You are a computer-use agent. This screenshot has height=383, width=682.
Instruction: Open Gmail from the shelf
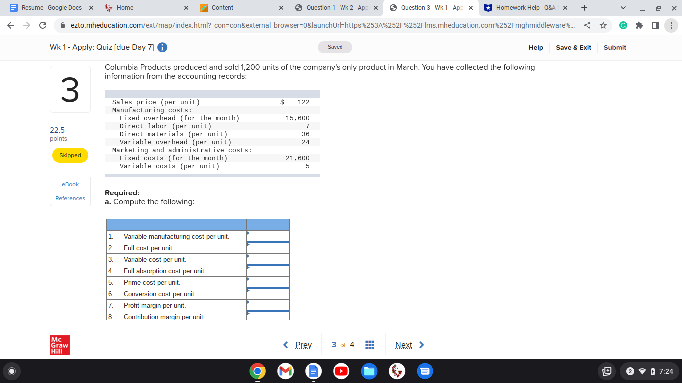pos(285,372)
